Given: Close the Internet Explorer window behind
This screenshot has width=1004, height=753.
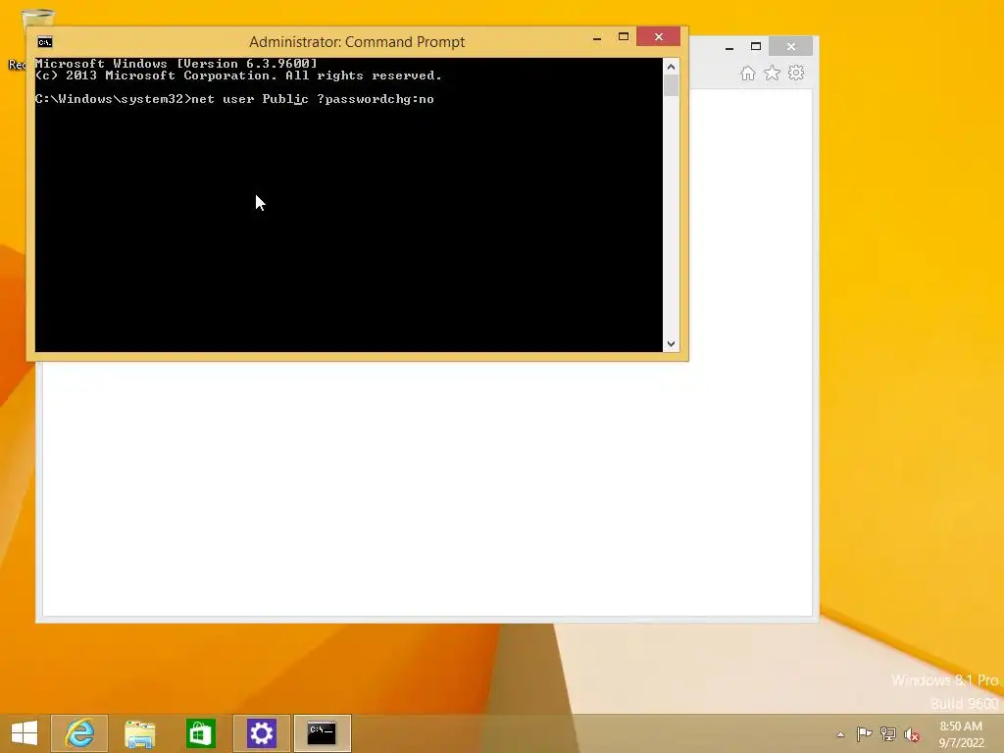Looking at the screenshot, I should pyautogui.click(x=791, y=46).
